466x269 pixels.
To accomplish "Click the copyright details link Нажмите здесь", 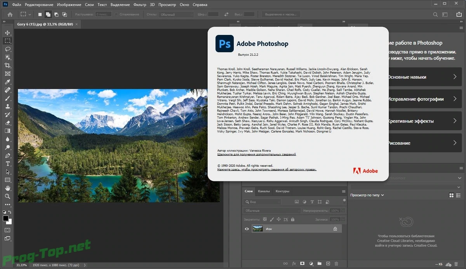I will point(267,169).
